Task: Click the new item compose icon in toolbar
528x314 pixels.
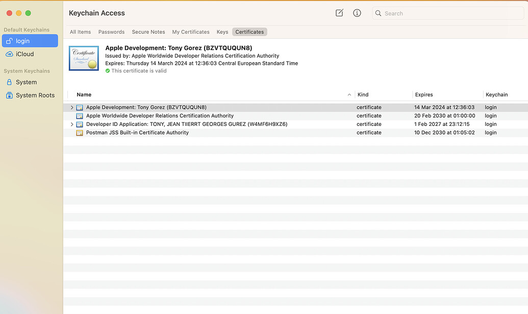Action: point(339,13)
